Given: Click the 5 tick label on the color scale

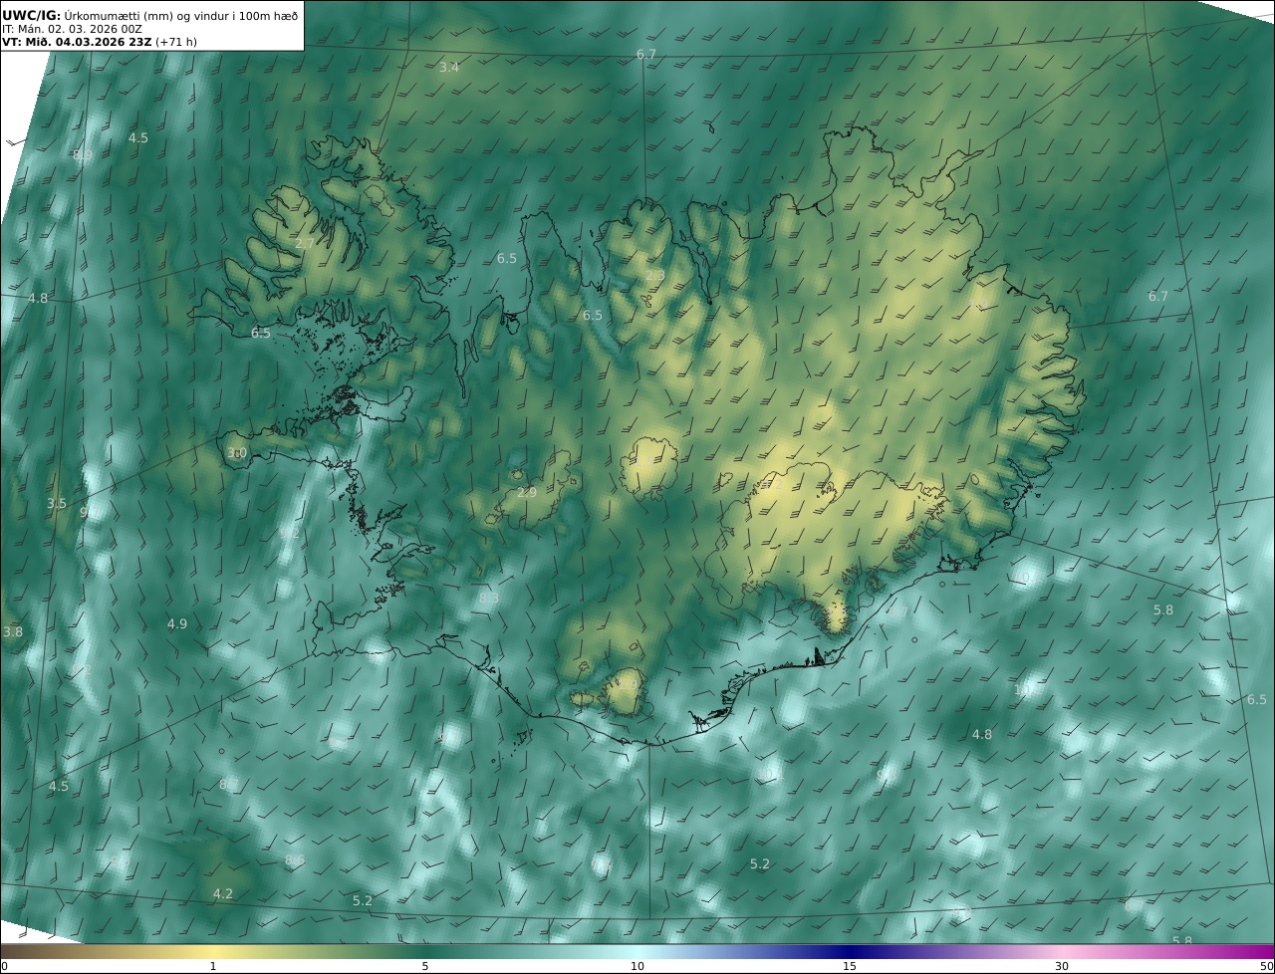Looking at the screenshot, I should point(425,966).
